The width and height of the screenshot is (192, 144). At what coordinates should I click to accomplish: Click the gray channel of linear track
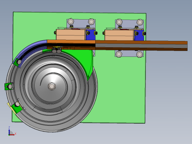[x=141, y=46]
